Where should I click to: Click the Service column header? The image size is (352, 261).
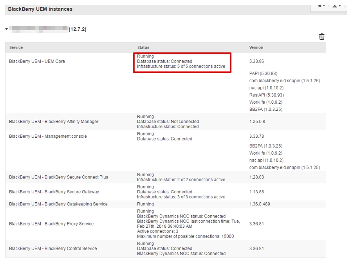15,47
